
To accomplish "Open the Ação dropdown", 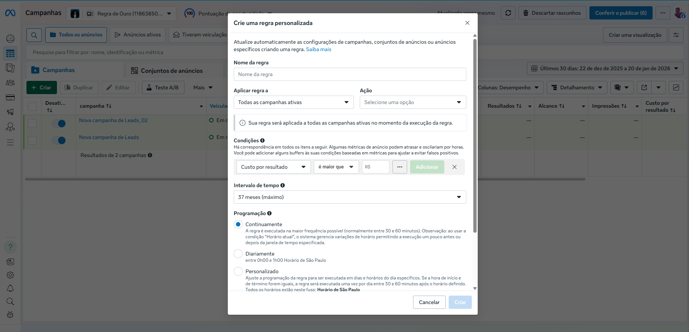I will pos(413,102).
